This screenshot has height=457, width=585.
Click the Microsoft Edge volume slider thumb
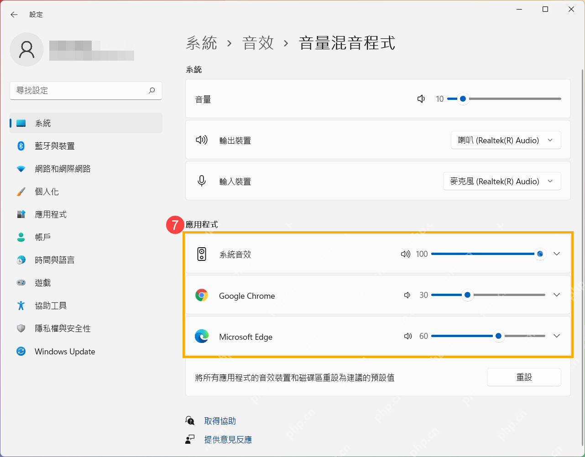pyautogui.click(x=499, y=336)
